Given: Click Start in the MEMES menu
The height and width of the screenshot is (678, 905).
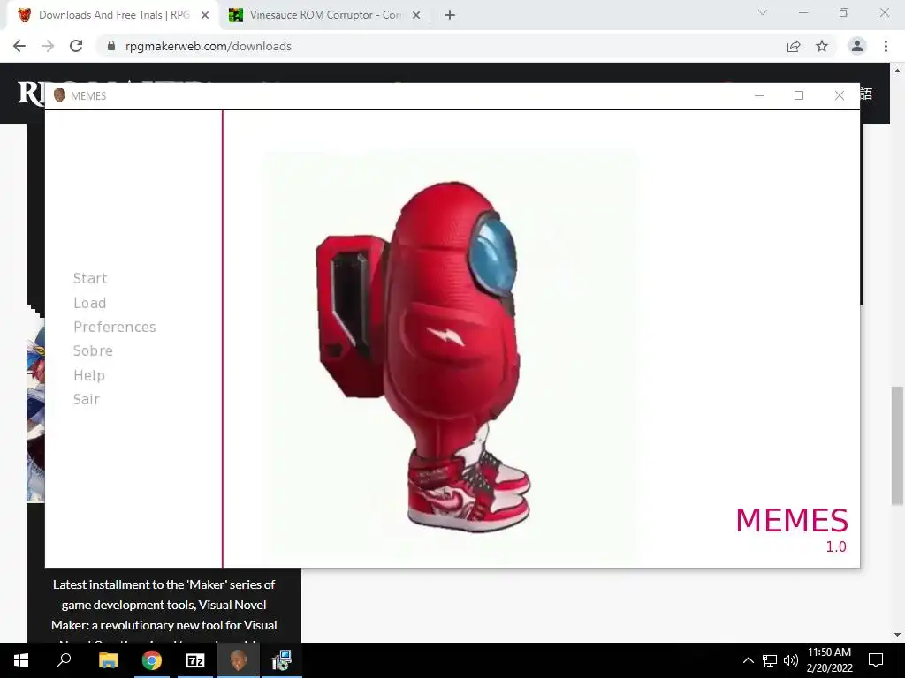Looking at the screenshot, I should pos(90,278).
